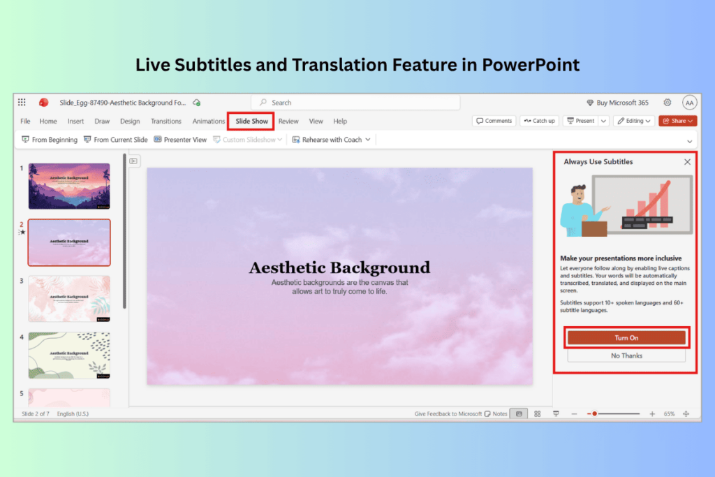Select slide 4 green abstract thumbnail

coord(69,355)
